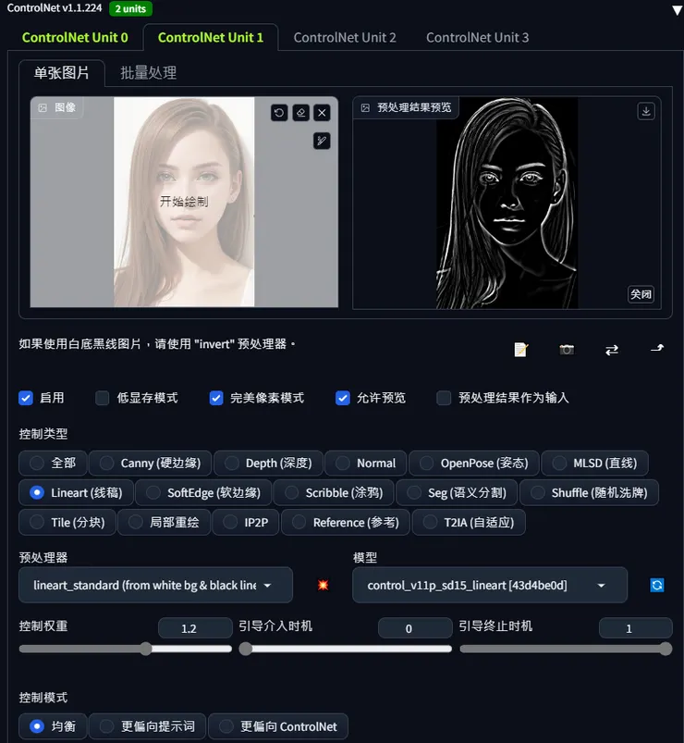Viewport: 684px width, 743px height.
Task: Select Lineart (线稿) control type
Action: click(76, 493)
